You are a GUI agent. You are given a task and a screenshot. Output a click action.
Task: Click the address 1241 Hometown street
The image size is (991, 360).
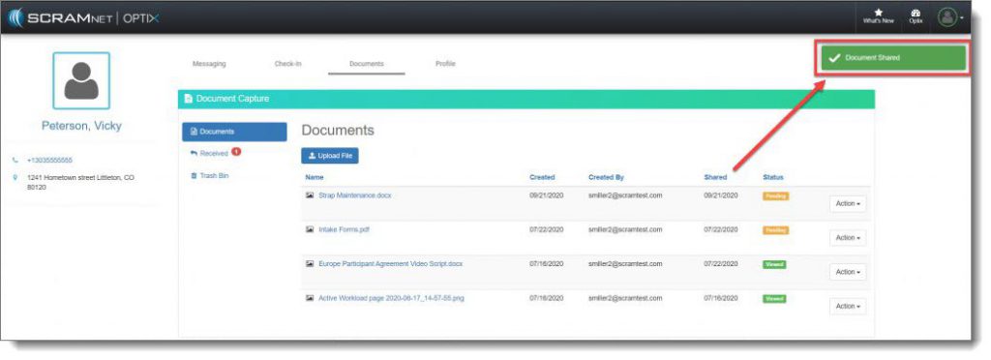[80, 183]
